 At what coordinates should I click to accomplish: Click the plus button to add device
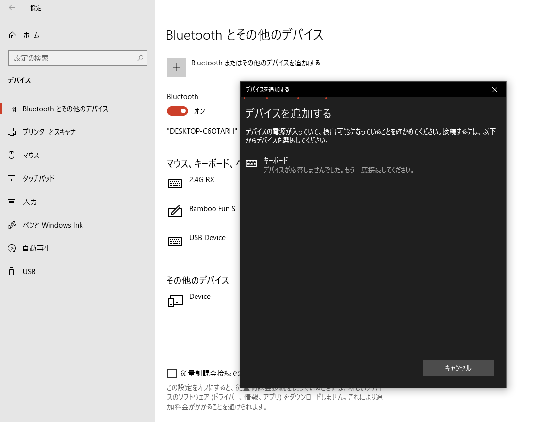coord(177,67)
